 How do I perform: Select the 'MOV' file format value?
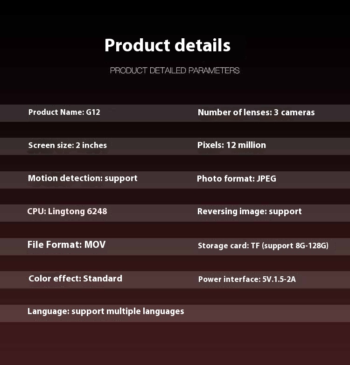[95, 245]
